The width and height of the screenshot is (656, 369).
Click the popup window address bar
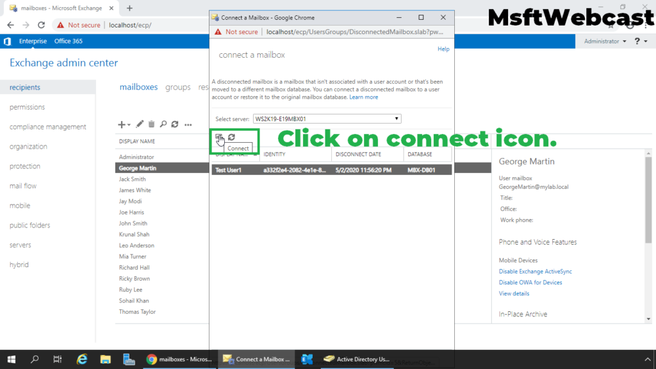click(354, 32)
